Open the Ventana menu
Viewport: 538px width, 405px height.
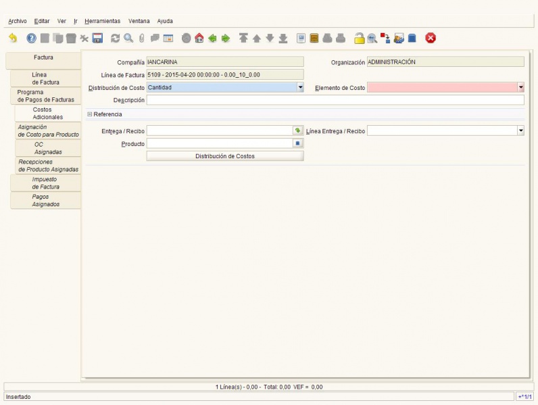(139, 21)
